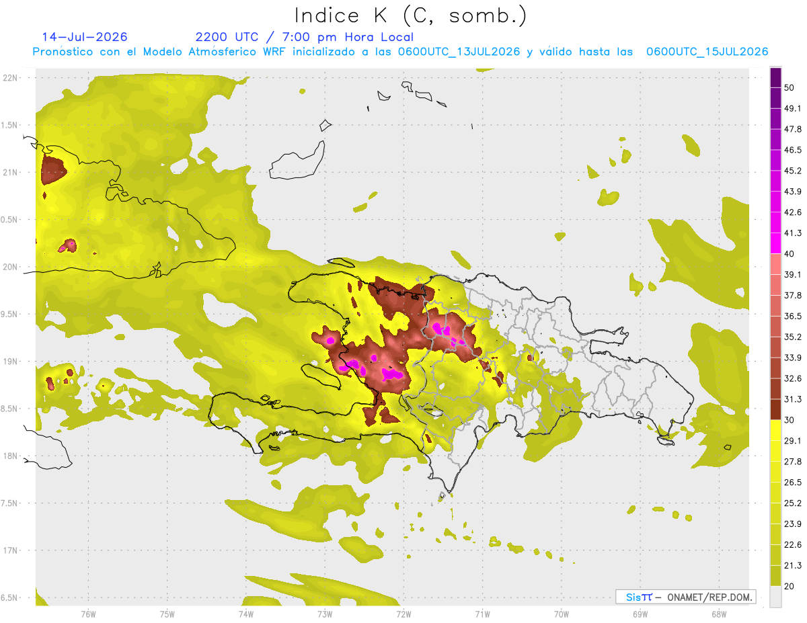Click the color bar value '49.1'
807x623 pixels.
[794, 108]
